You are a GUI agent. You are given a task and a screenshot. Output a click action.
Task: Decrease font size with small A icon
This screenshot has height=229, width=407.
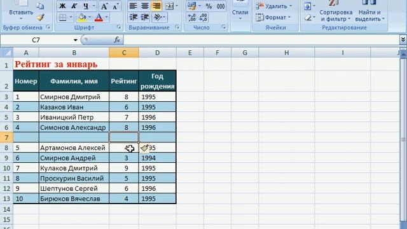pos(115,6)
